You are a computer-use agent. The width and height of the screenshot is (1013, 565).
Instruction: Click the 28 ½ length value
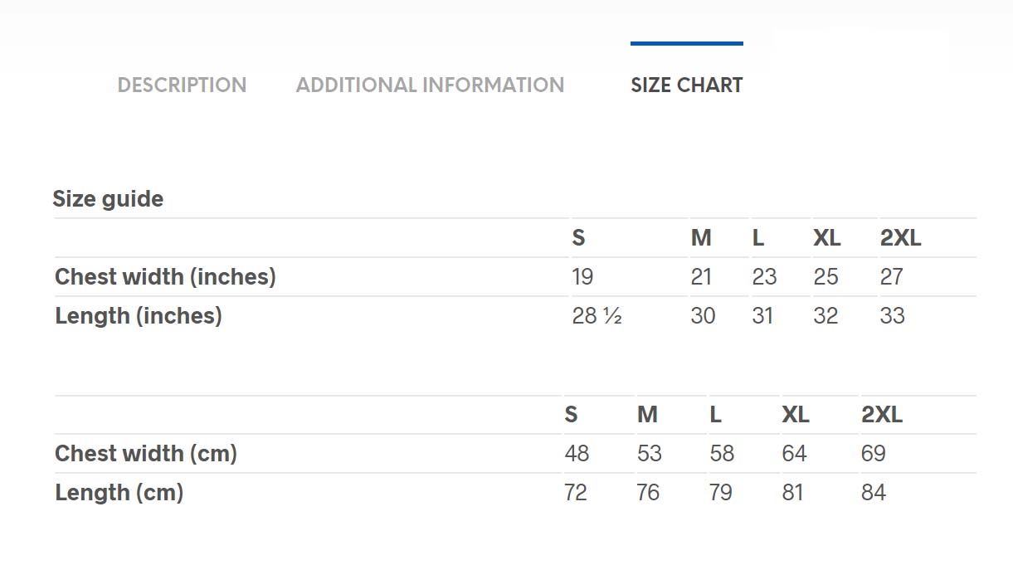click(x=597, y=315)
